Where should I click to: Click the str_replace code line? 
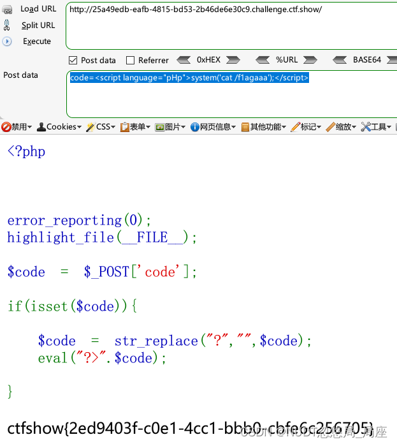175,341
